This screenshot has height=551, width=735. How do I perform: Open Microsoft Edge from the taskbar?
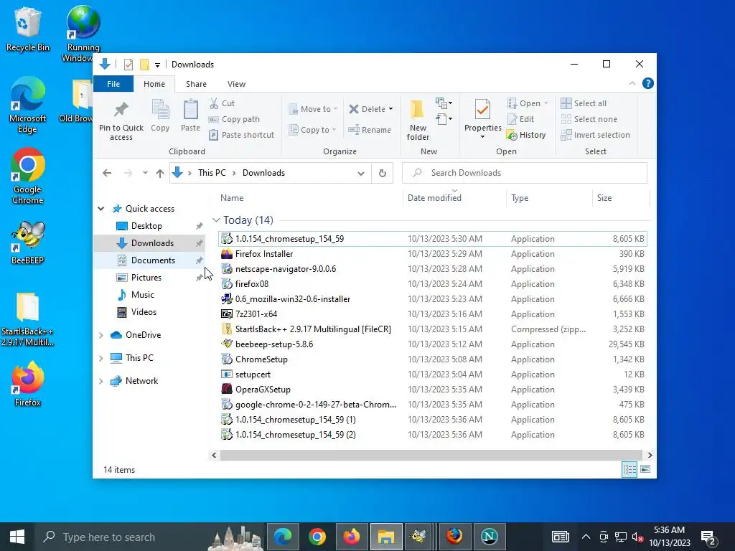(283, 537)
